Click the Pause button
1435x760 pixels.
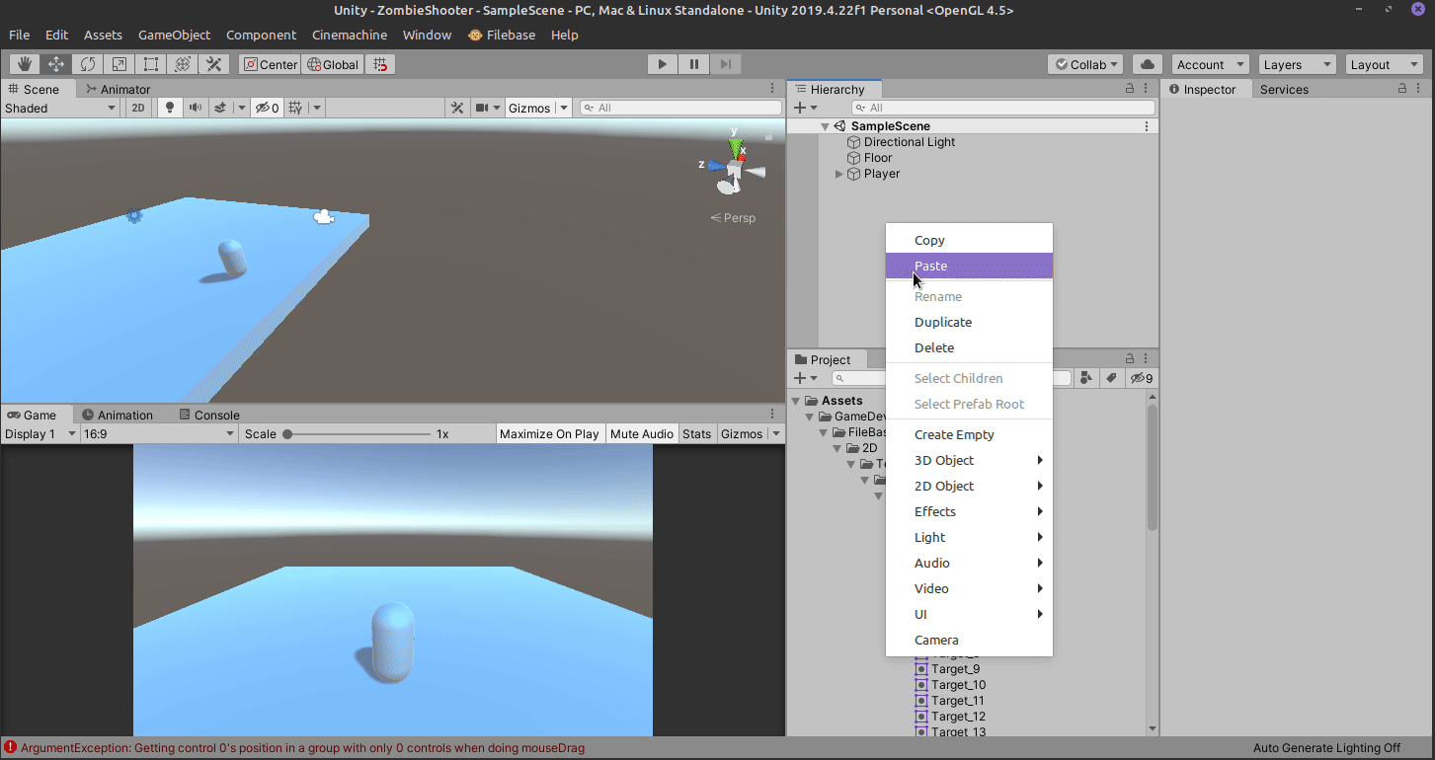coord(694,64)
